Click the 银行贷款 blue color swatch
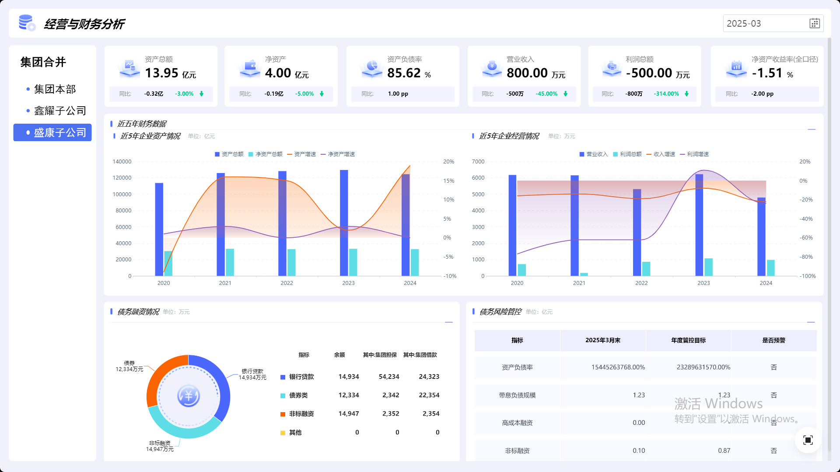Image resolution: width=840 pixels, height=472 pixels. point(283,377)
